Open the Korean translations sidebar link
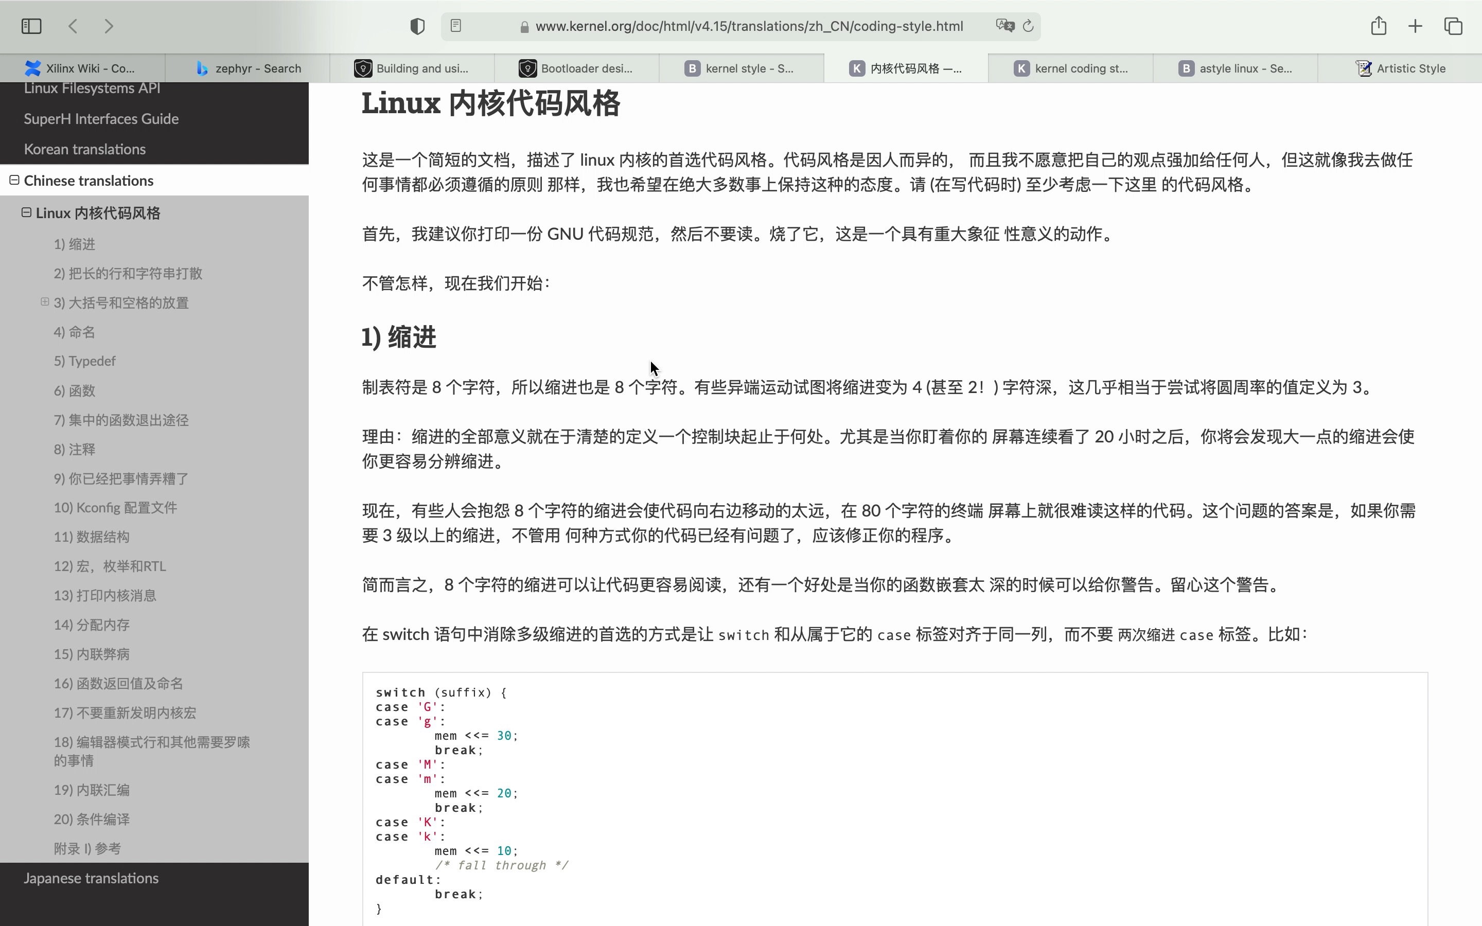Screen dimensions: 1482x926 (x=84, y=149)
